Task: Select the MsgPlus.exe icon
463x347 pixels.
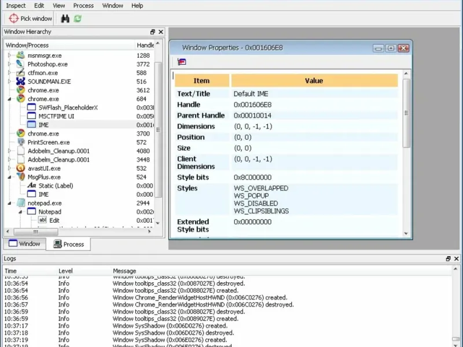Action: click(20, 177)
